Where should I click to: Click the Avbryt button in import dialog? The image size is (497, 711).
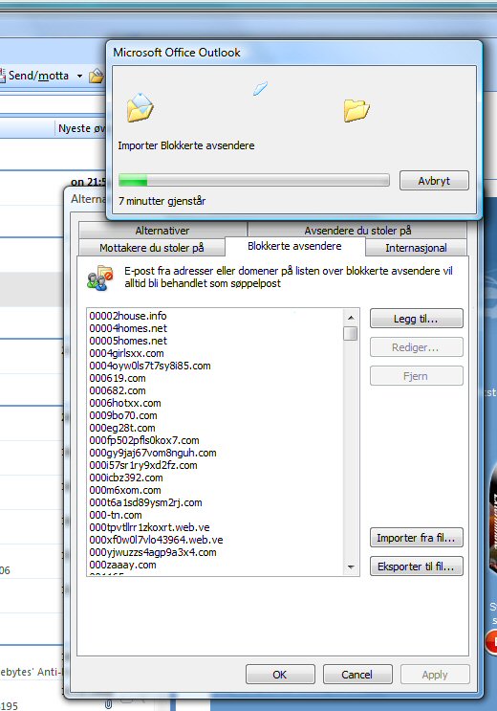click(434, 181)
